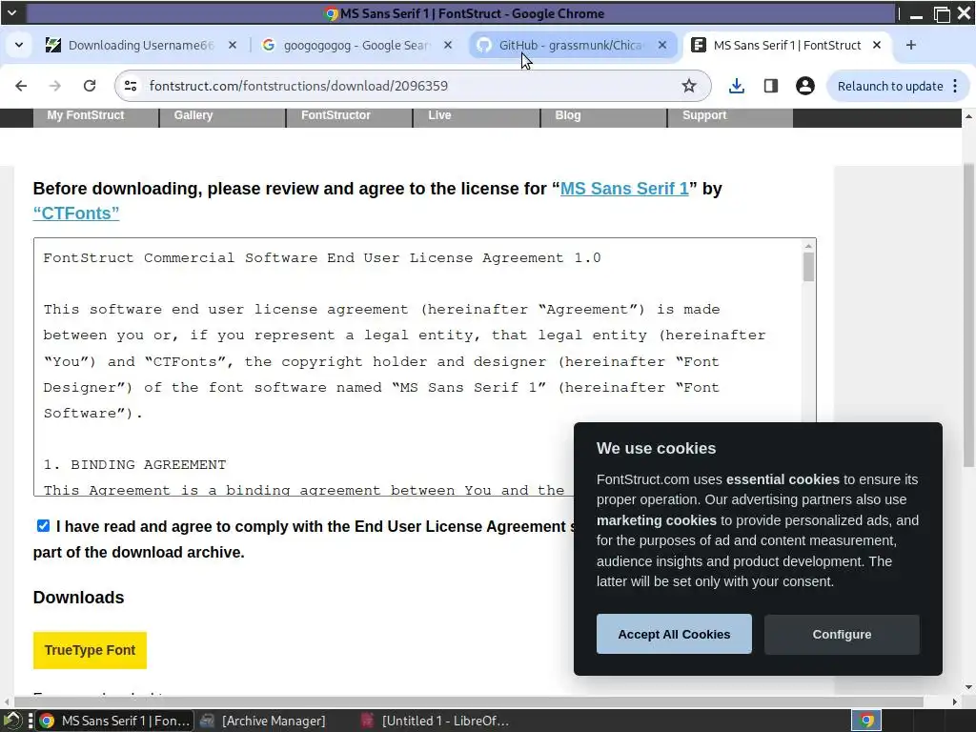This screenshot has width=976, height=732.
Task: Download the TrueType Font
Action: click(90, 650)
